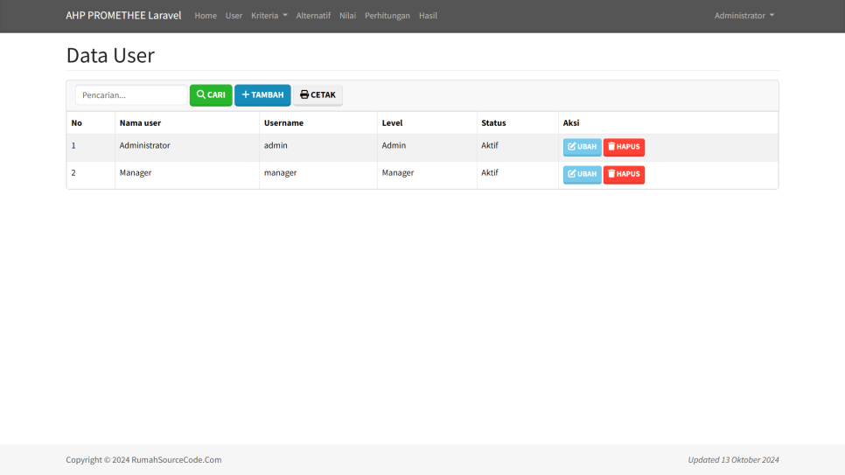The image size is (845, 475).
Task: Open the User menu item
Action: click(234, 16)
